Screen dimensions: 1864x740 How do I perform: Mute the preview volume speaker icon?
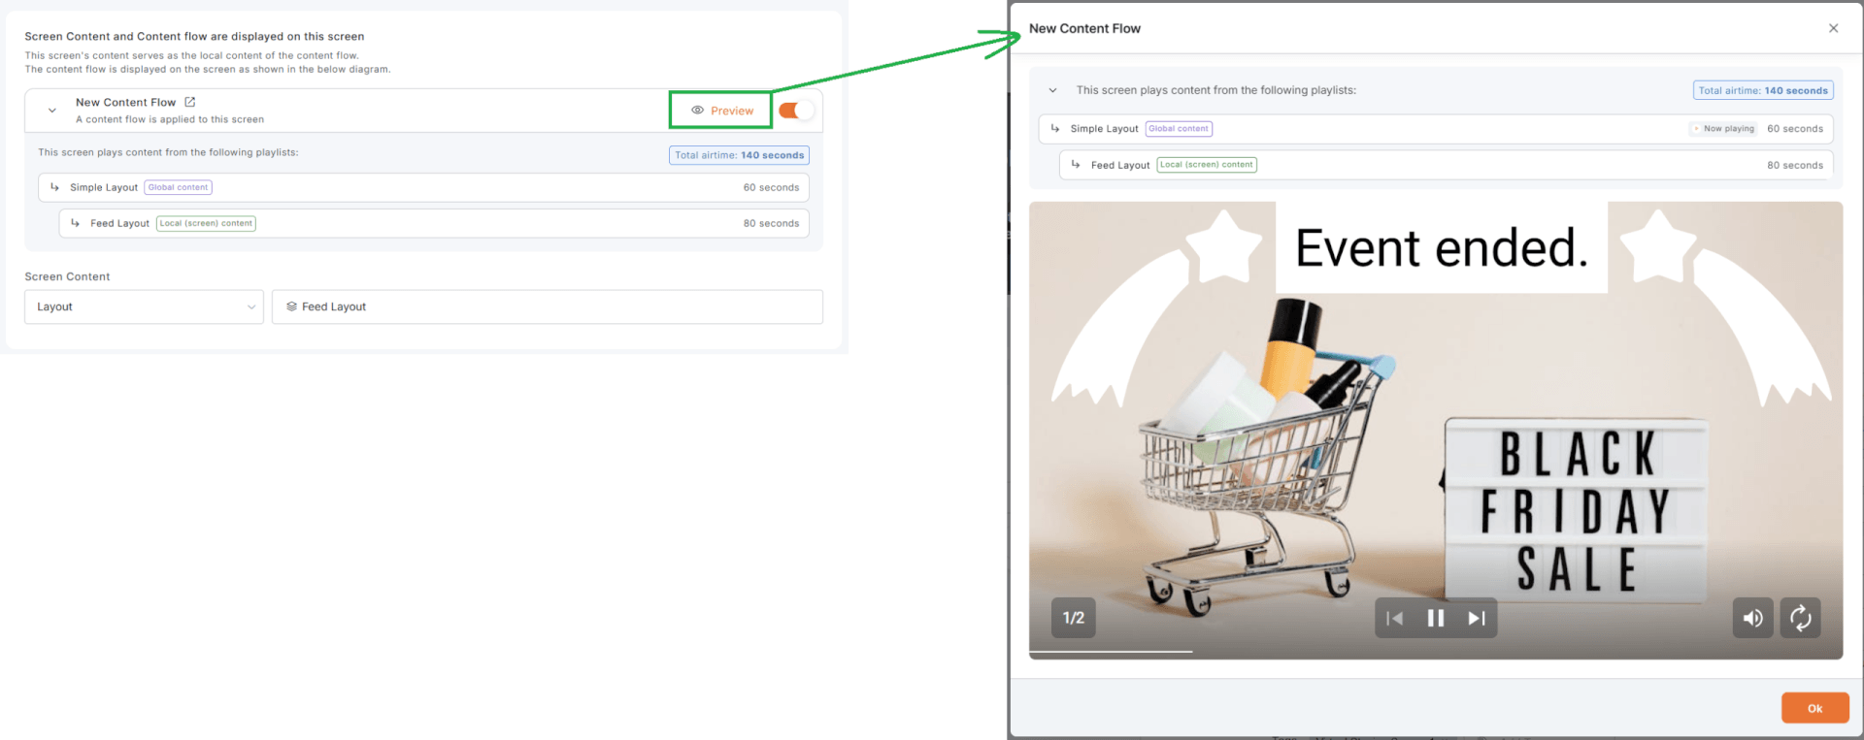[x=1753, y=619]
